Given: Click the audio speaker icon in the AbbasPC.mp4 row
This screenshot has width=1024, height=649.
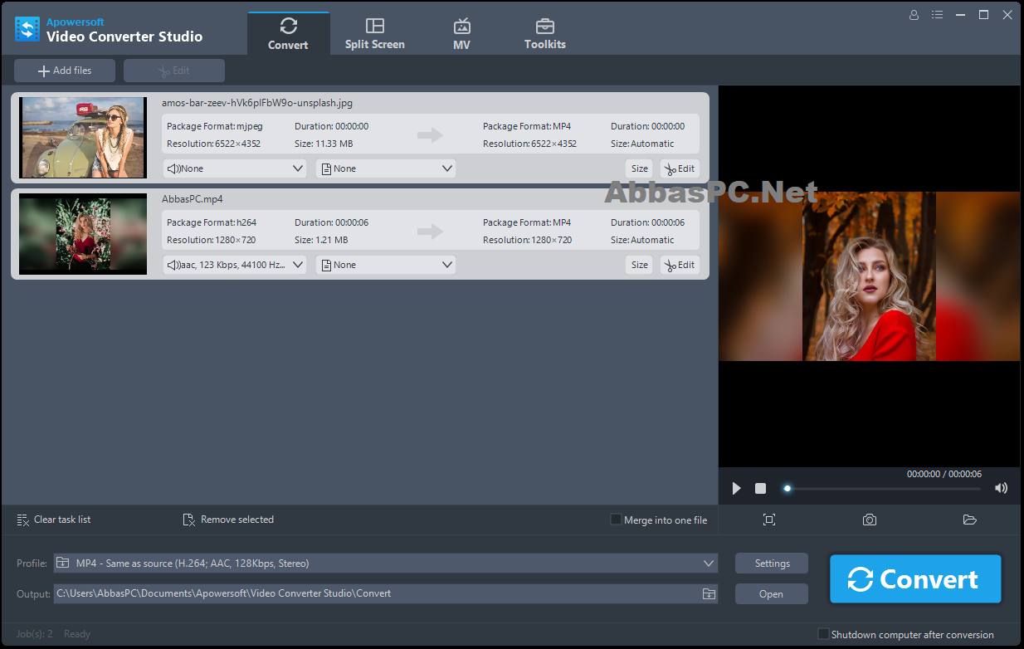Looking at the screenshot, I should (x=173, y=265).
